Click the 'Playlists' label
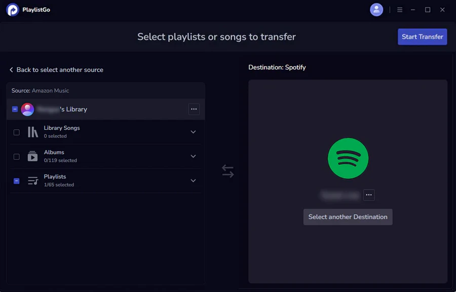Viewport: 456px width, 292px height. point(55,177)
